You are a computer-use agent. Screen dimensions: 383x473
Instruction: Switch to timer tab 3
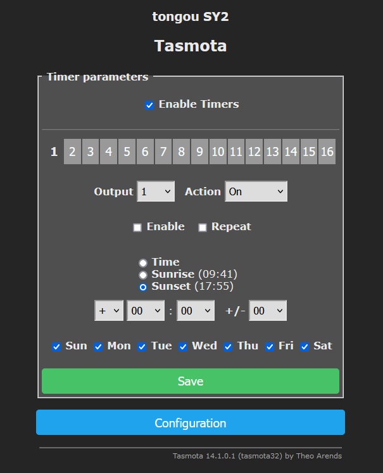91,152
